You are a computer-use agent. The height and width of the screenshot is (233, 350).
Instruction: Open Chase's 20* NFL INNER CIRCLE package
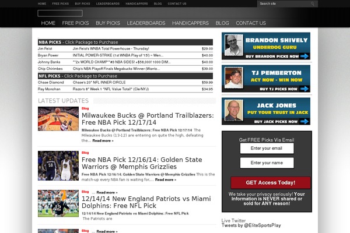[99, 82]
